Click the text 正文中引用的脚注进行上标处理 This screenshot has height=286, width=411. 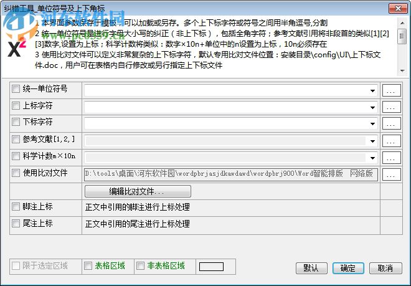[x=138, y=207]
